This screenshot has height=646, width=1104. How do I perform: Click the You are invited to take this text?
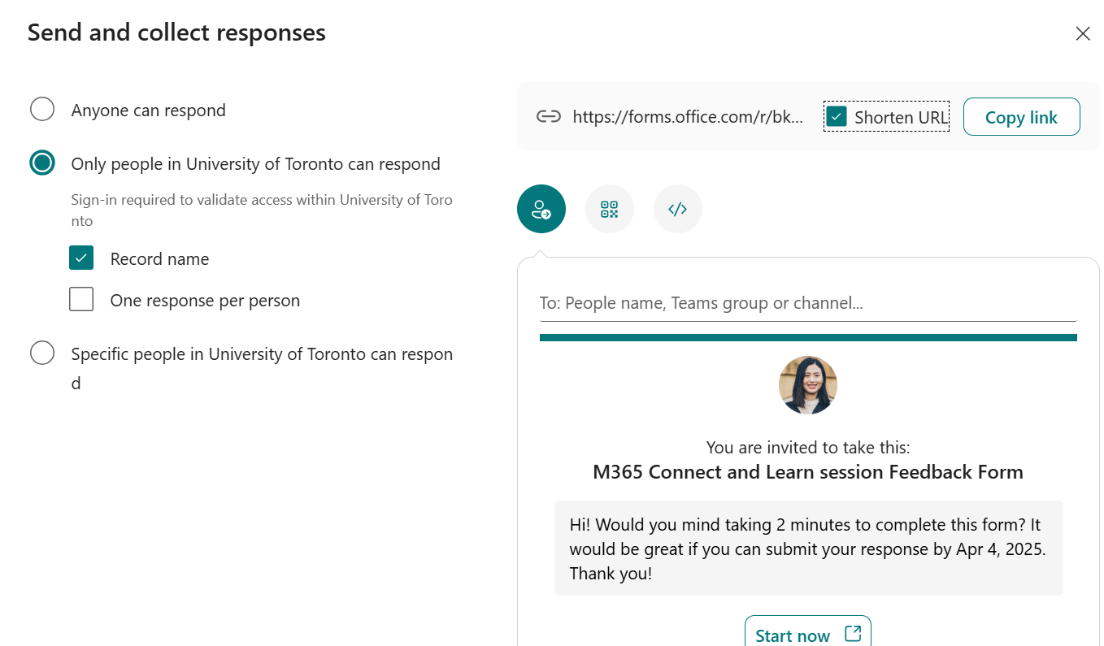tap(808, 447)
